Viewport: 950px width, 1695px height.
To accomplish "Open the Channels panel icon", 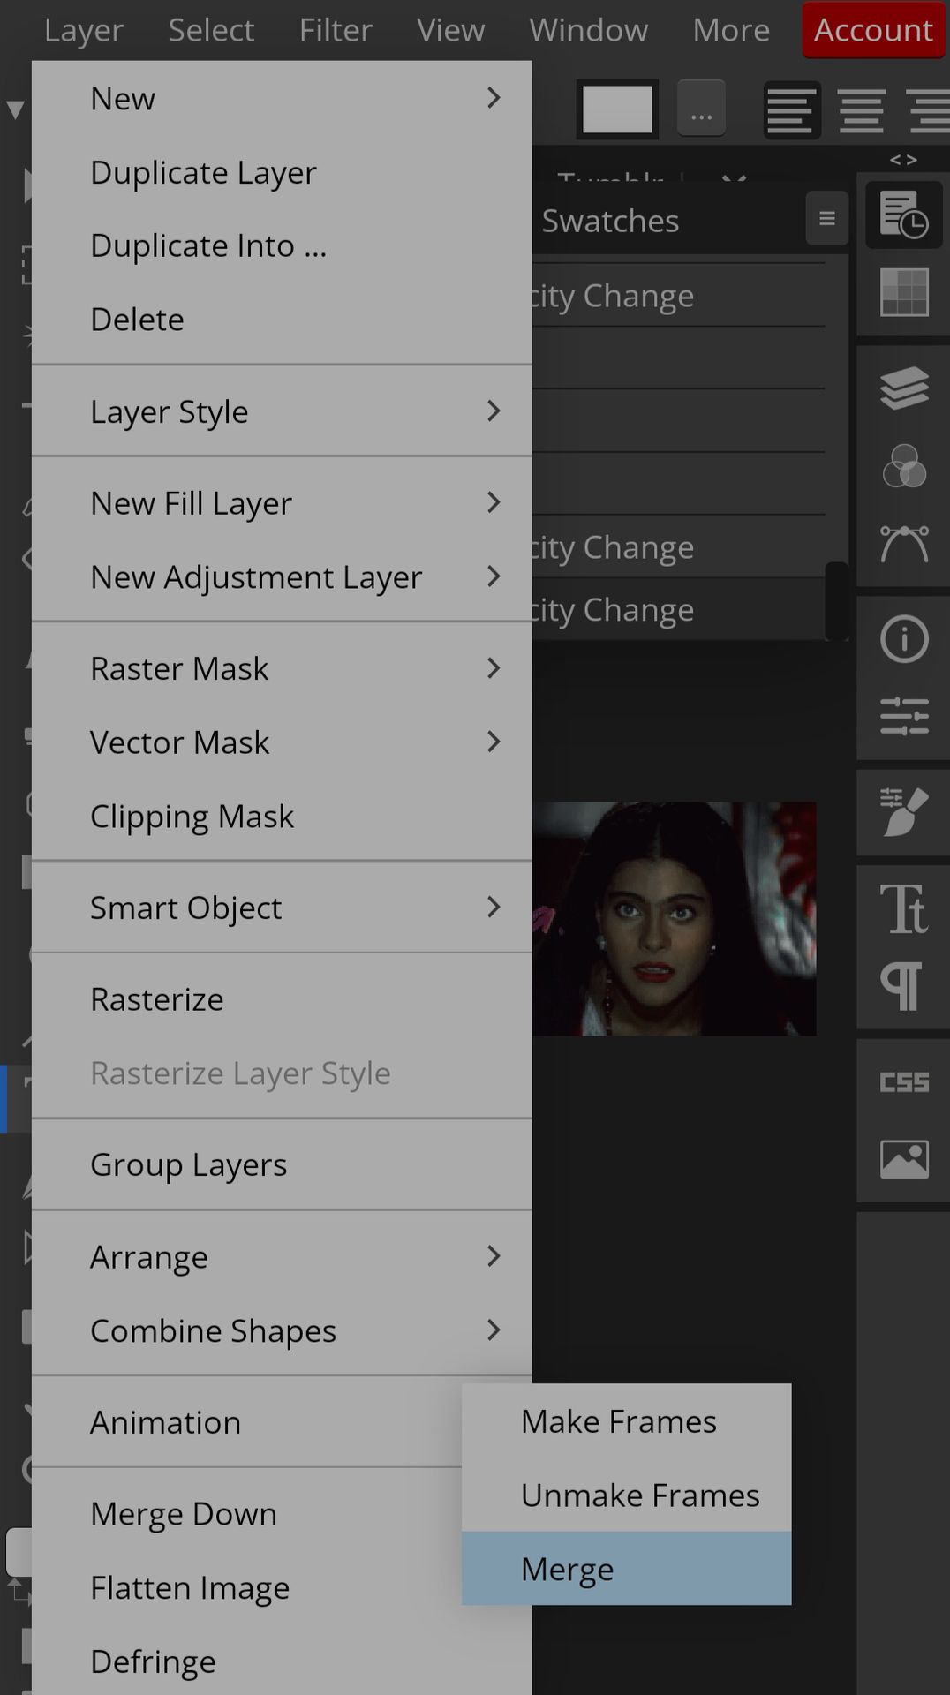I will (903, 466).
